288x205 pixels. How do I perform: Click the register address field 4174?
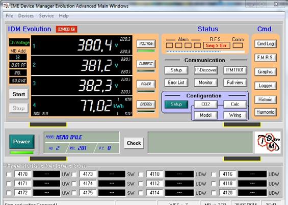coord(88,184)
